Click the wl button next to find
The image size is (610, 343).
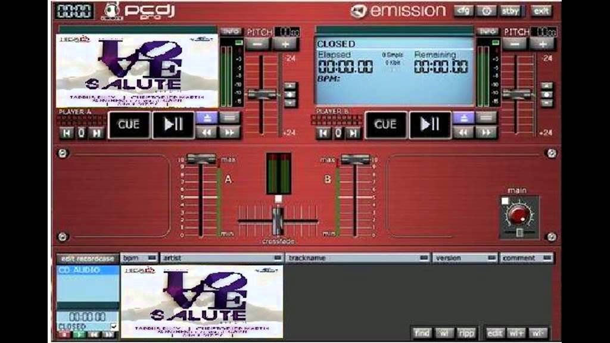(x=444, y=333)
